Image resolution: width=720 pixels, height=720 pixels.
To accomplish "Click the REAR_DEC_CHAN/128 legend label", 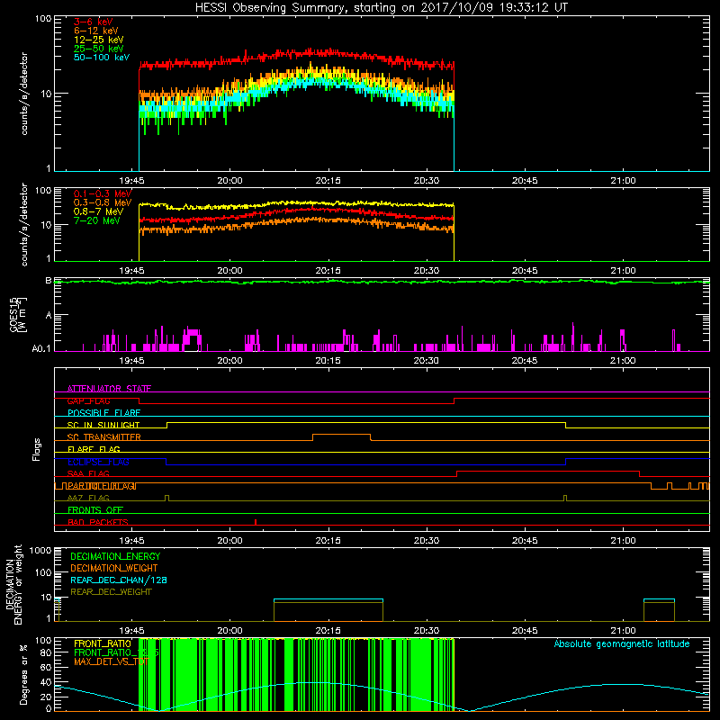I will coord(119,580).
